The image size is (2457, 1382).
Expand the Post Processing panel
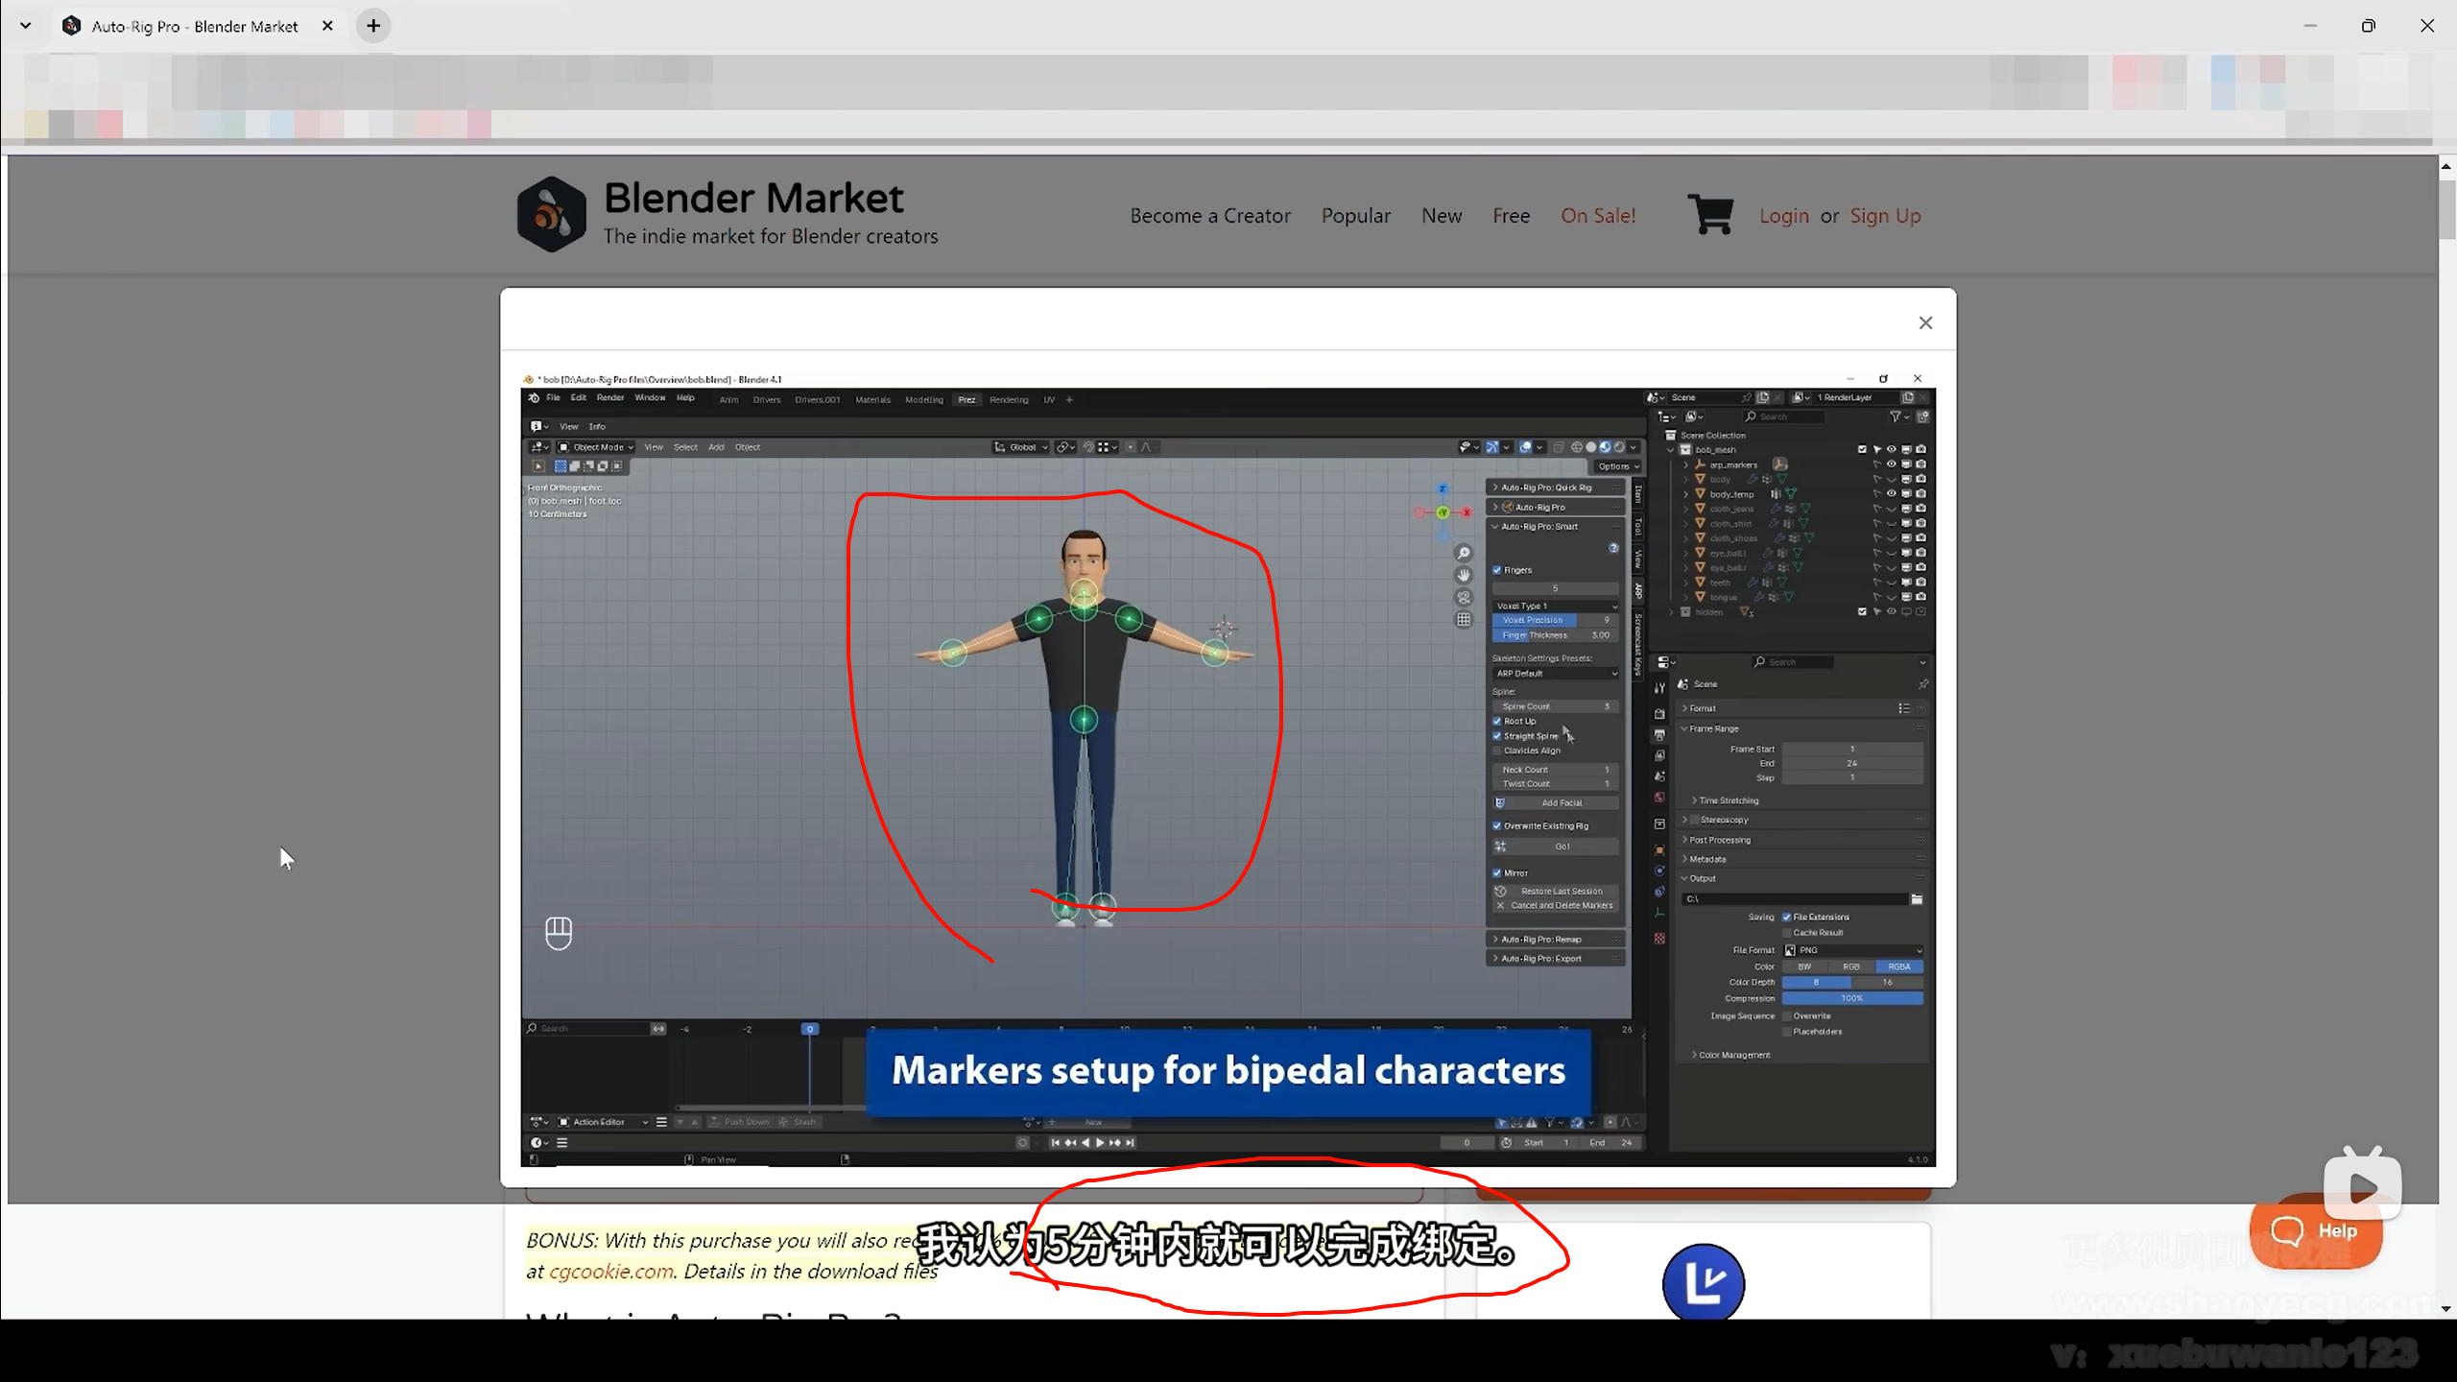(x=1802, y=840)
